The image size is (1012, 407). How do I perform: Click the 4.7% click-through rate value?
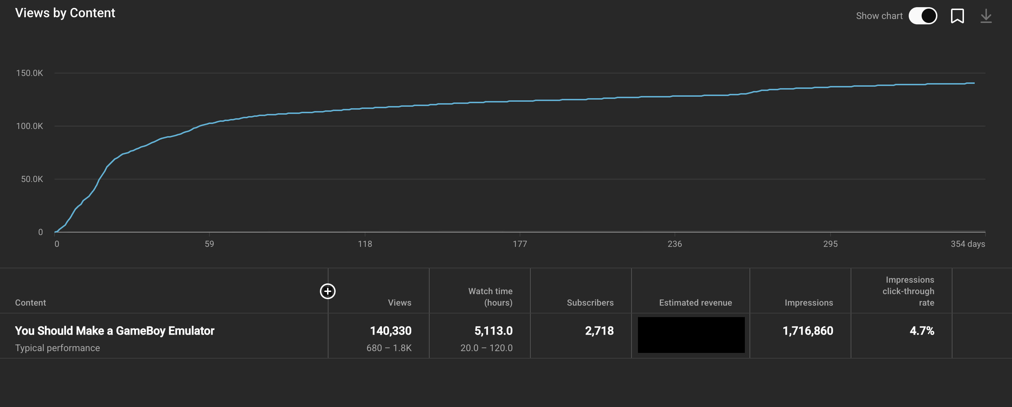pos(922,331)
